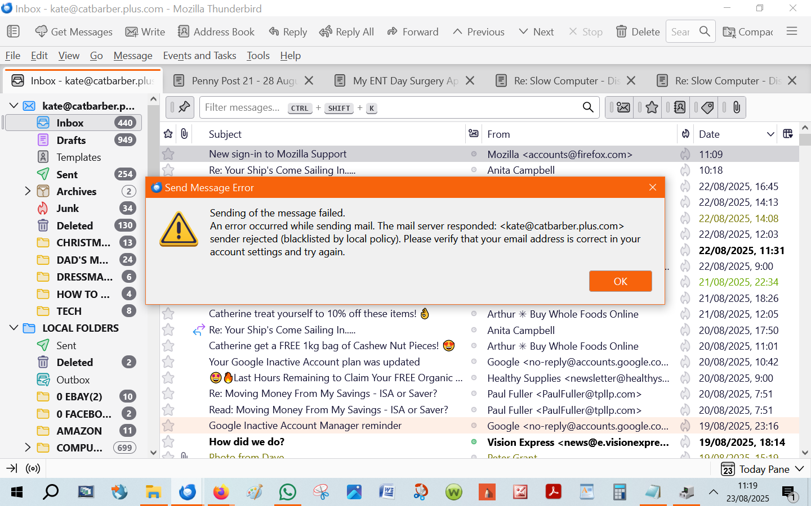Sort by the junk status column icon

[685, 134]
